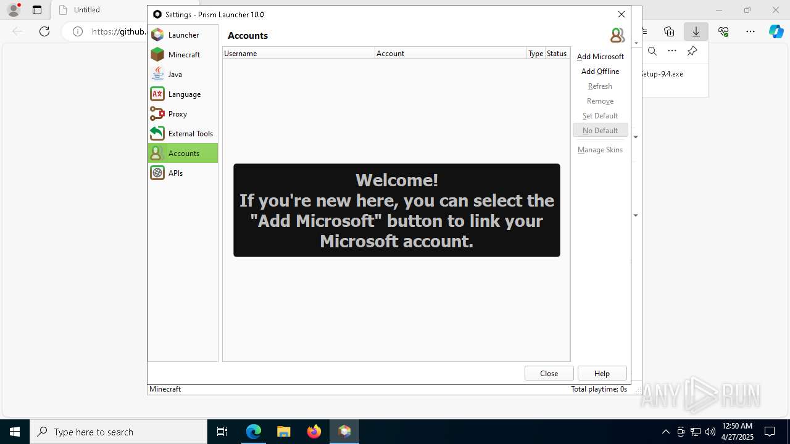Open Manage Skins

[x=600, y=150]
